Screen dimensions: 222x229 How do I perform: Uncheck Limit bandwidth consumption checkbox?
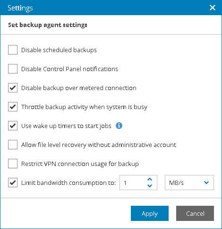13,183
